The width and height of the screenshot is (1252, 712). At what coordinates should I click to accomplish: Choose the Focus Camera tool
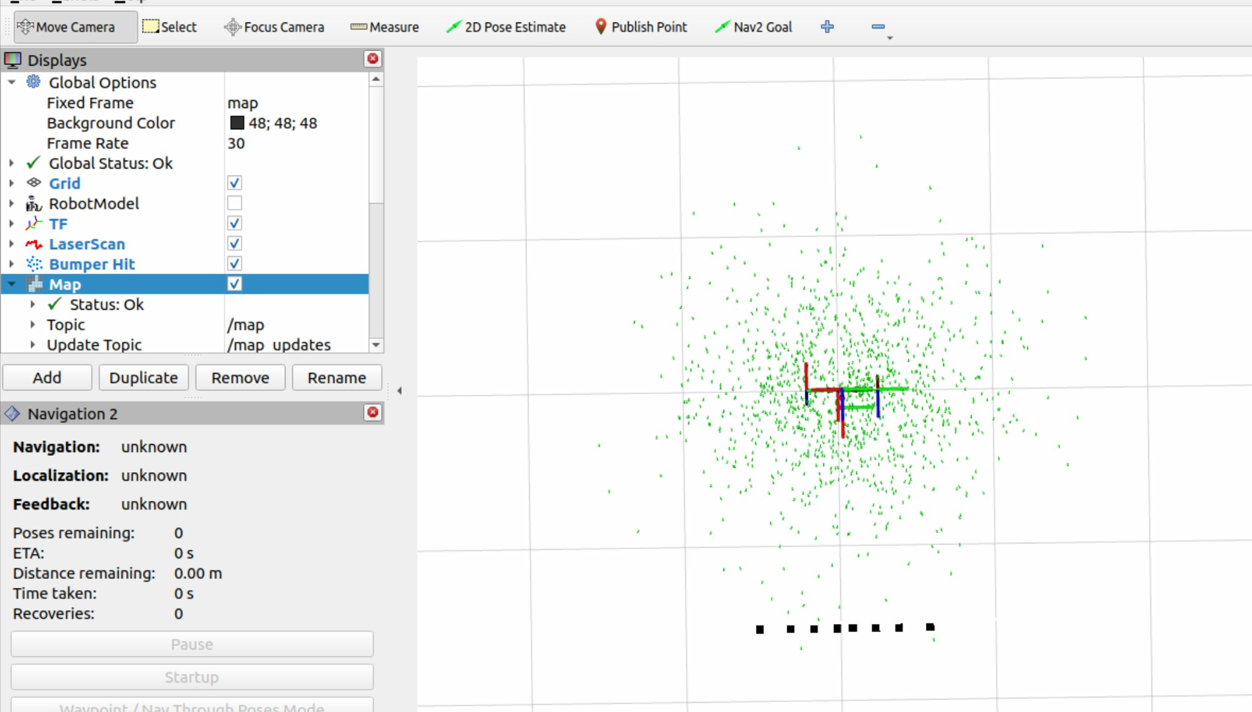pos(275,27)
